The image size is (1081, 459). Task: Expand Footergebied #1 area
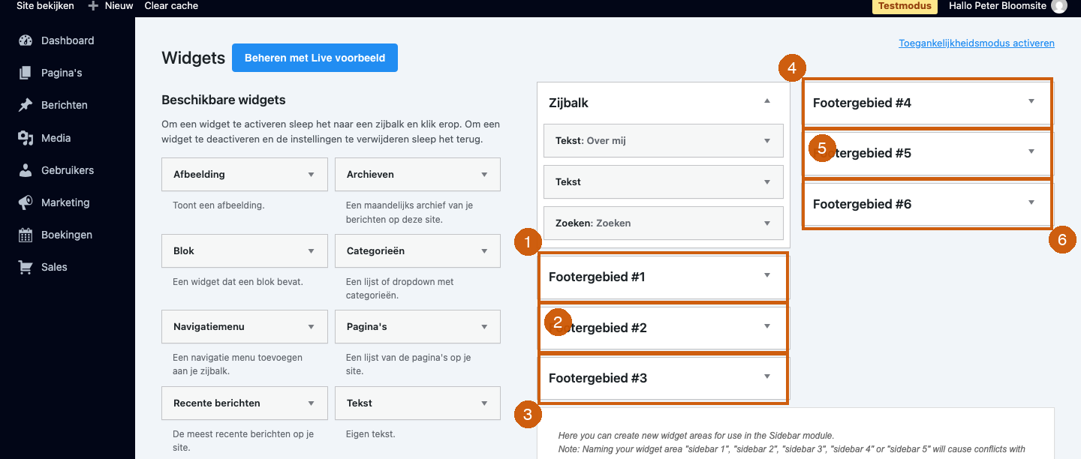(x=767, y=275)
